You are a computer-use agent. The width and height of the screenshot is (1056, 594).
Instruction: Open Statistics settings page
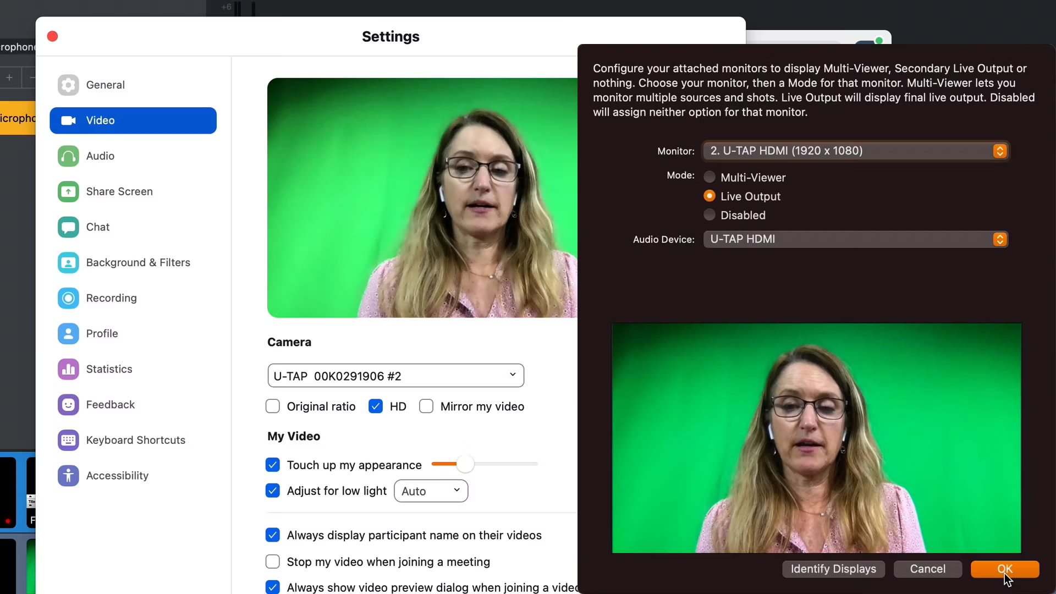pos(133,369)
